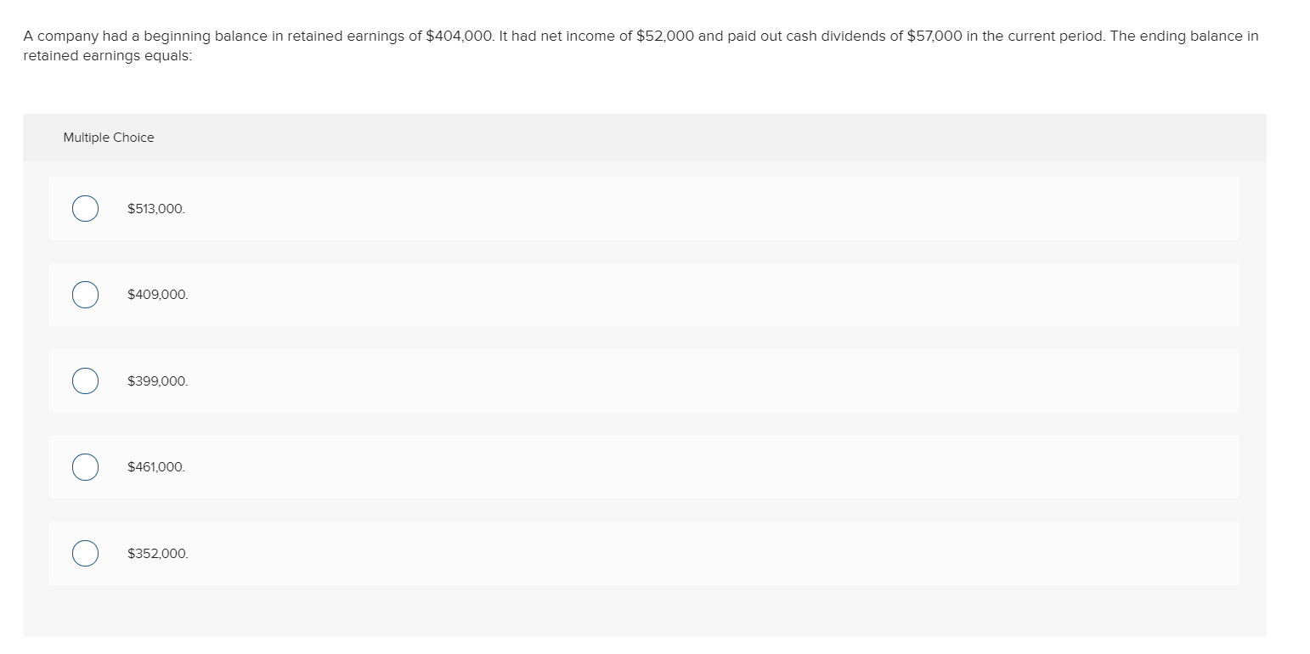Click the $513,000 answer label
1310x654 pixels.
pyautogui.click(x=156, y=208)
